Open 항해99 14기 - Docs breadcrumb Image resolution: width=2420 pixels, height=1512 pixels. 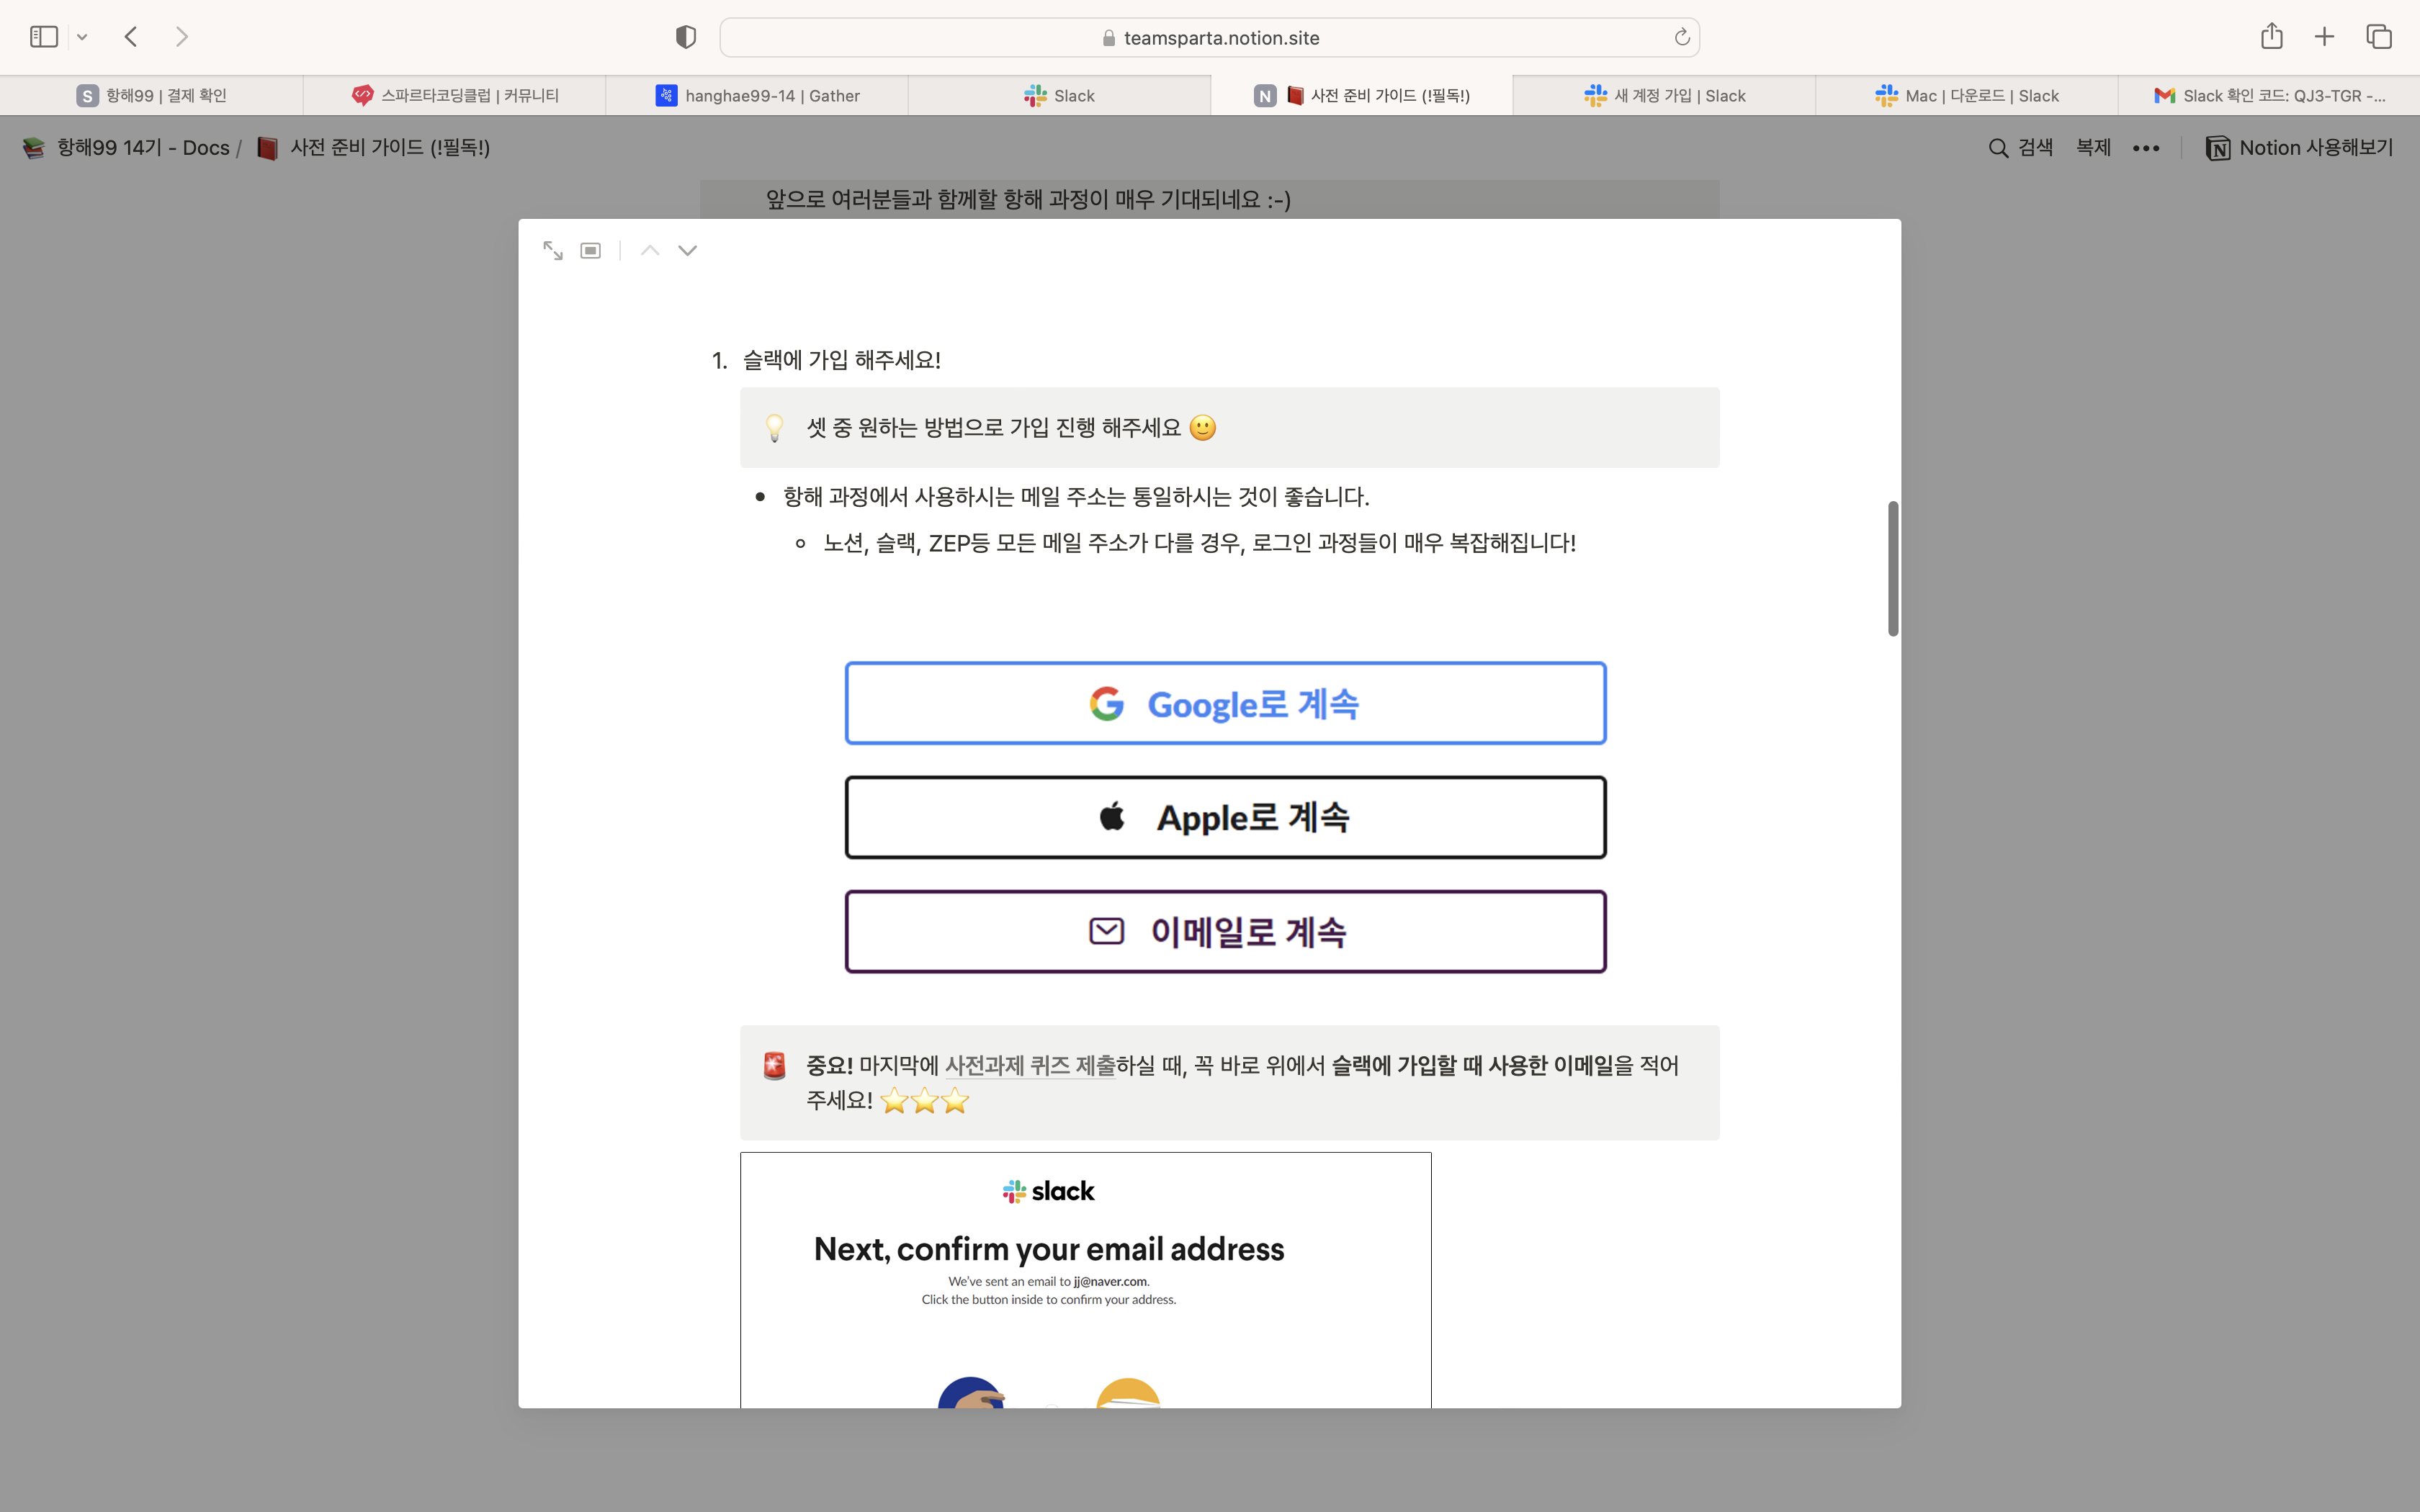(x=126, y=148)
